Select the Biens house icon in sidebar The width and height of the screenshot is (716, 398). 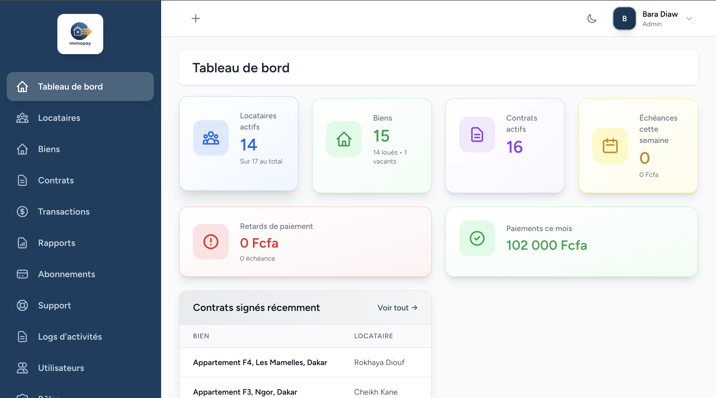[x=22, y=149]
